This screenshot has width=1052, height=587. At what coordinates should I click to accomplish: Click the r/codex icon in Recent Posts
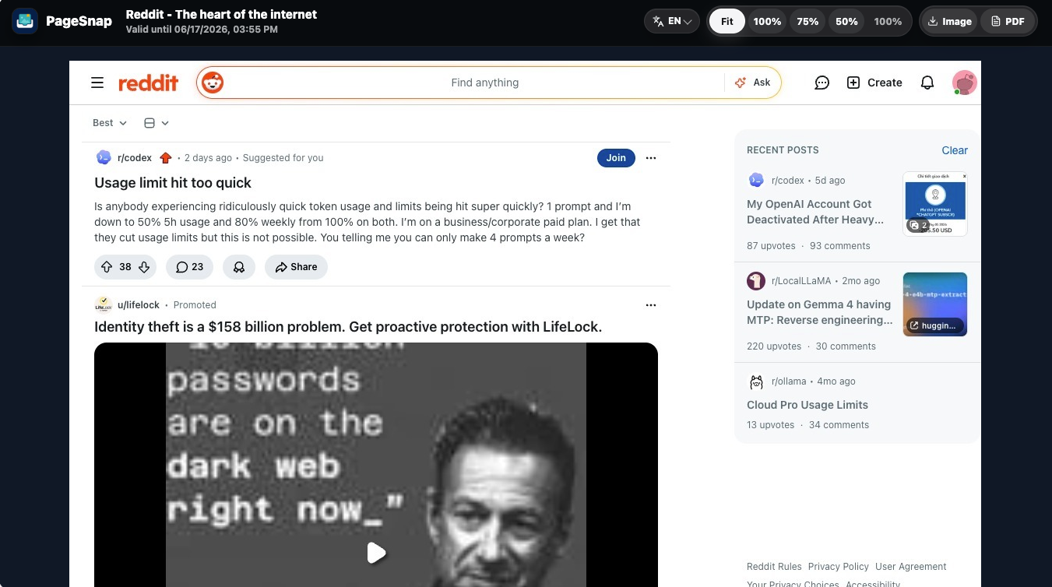(x=756, y=181)
